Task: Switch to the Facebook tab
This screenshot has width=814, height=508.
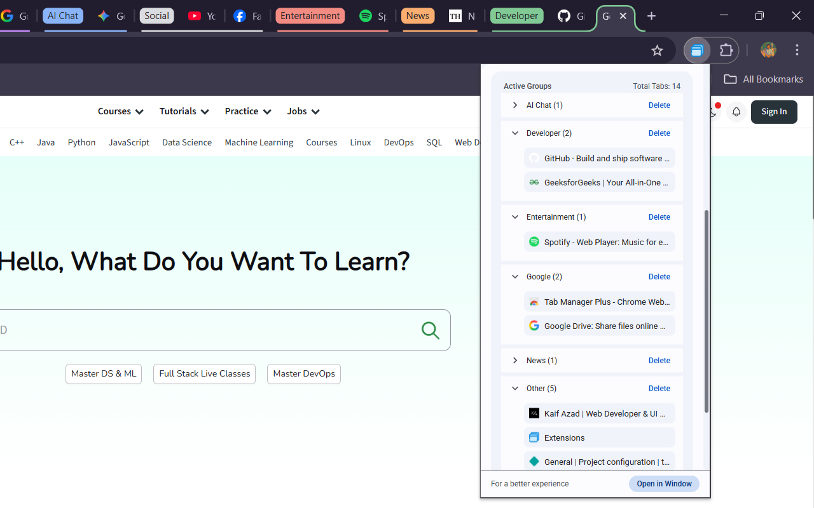Action: pos(247,16)
